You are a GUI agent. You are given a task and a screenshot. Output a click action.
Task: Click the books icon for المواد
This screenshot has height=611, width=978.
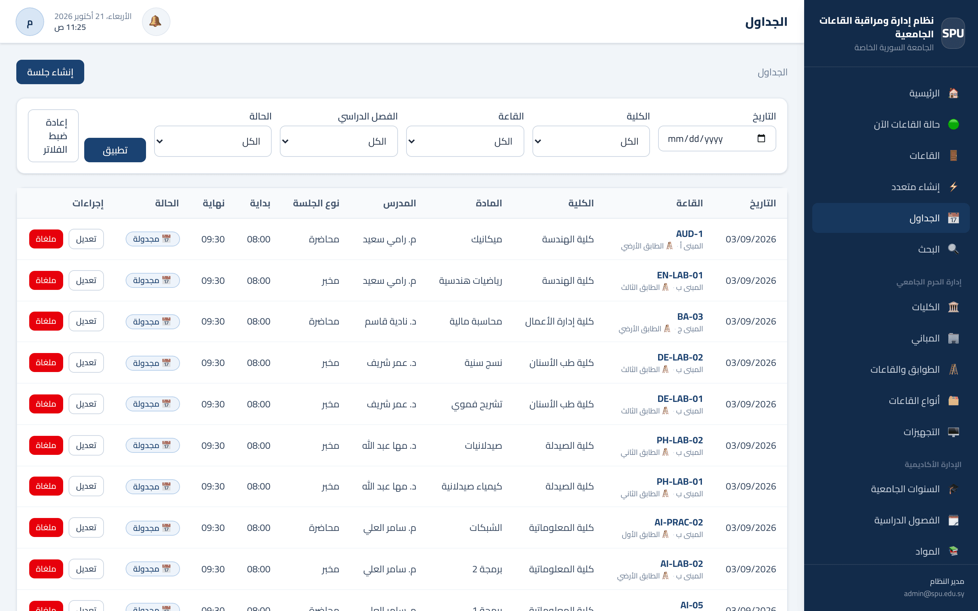[953, 551]
